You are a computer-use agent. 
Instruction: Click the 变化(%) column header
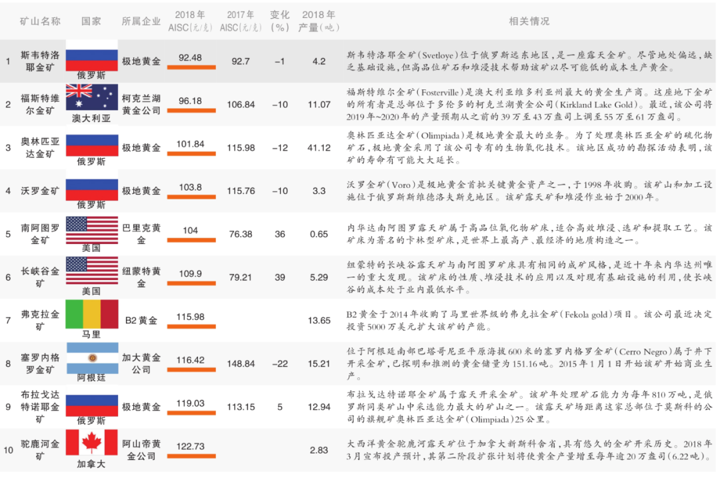(x=279, y=21)
